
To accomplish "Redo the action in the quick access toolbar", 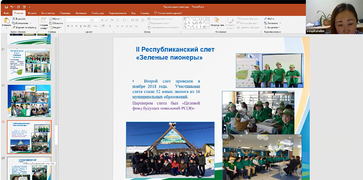I will [x=18, y=7].
